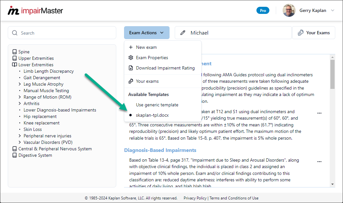Open Exam Properties from the menu
Screen dimensions: 343x203
163,58
